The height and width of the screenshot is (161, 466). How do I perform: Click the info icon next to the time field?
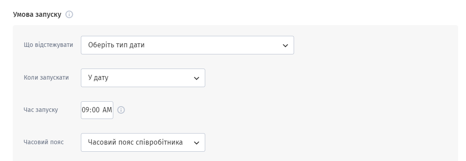tap(121, 110)
